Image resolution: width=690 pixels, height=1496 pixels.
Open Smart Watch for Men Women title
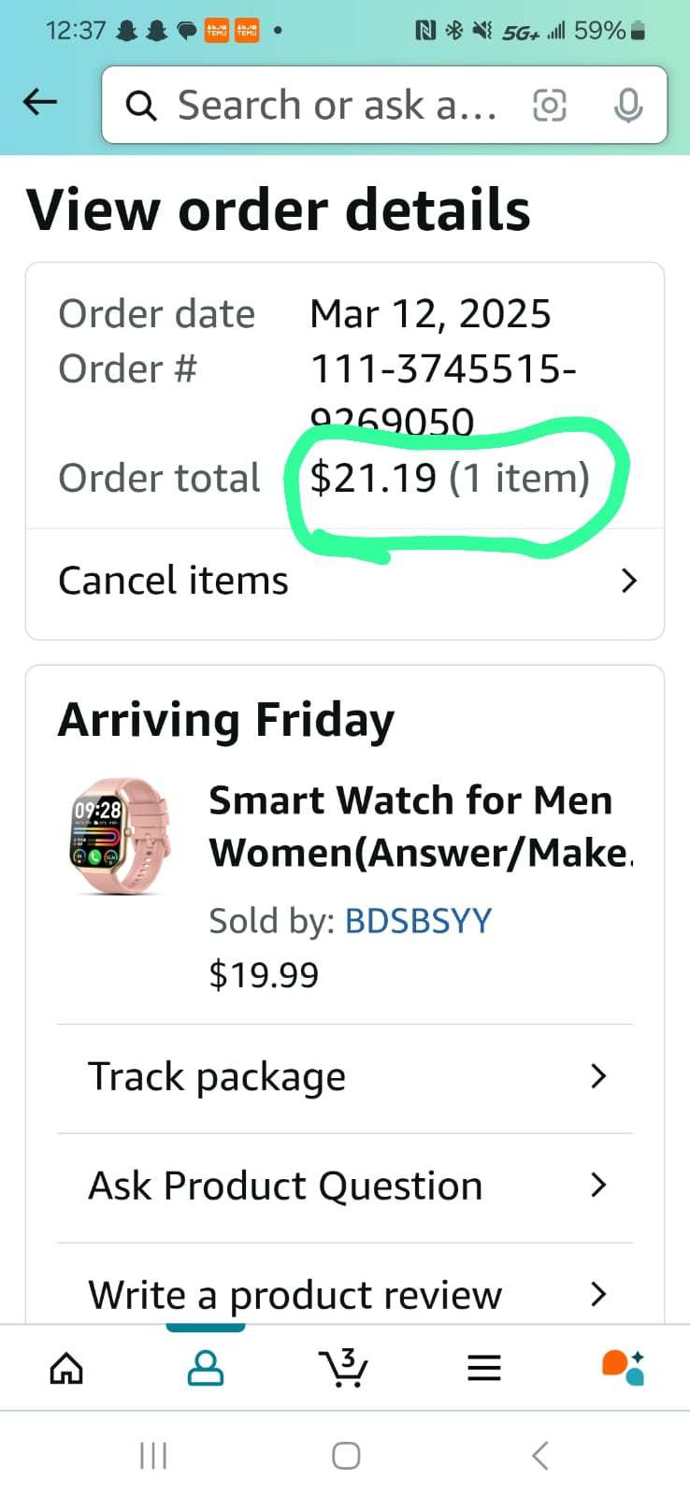point(421,827)
